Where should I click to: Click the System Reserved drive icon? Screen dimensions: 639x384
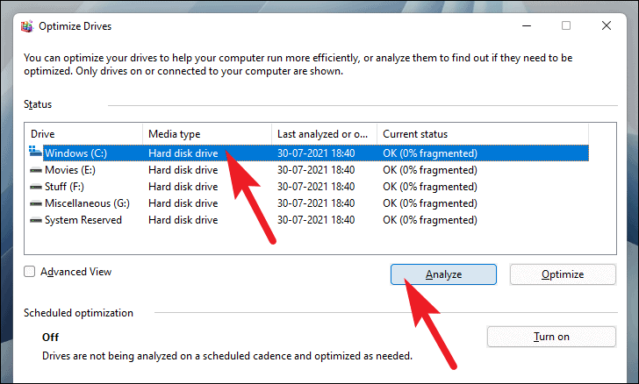pyautogui.click(x=36, y=220)
